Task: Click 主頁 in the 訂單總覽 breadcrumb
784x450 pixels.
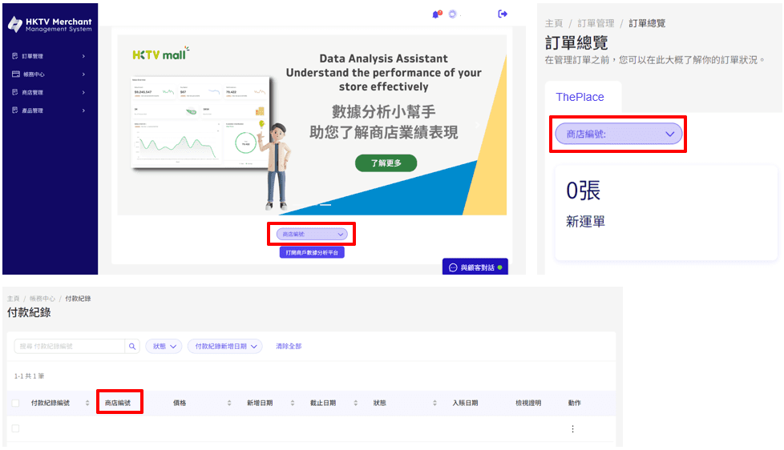Action: pyautogui.click(x=553, y=23)
